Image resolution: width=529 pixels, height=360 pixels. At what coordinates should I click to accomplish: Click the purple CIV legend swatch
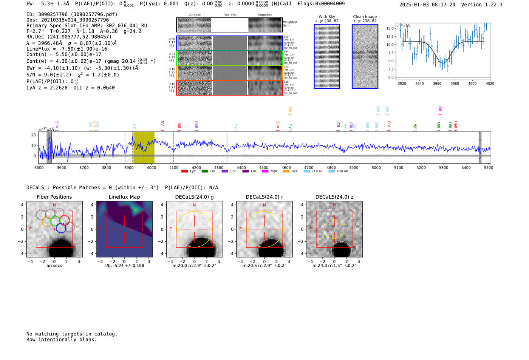pos(225,171)
